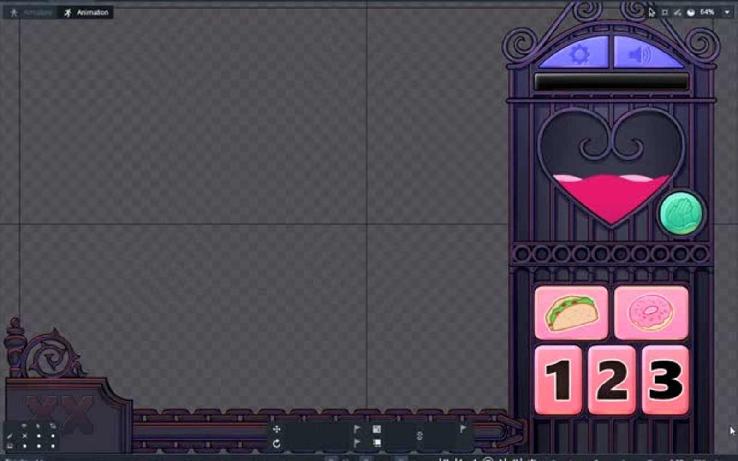Toggle the dot immediately right of the X mark
This screenshot has width=738, height=461.
click(x=39, y=436)
